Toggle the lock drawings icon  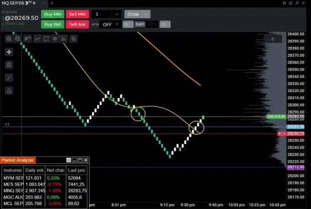(9, 91)
